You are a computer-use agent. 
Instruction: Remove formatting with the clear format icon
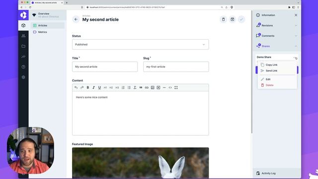pyautogui.click(x=135, y=88)
